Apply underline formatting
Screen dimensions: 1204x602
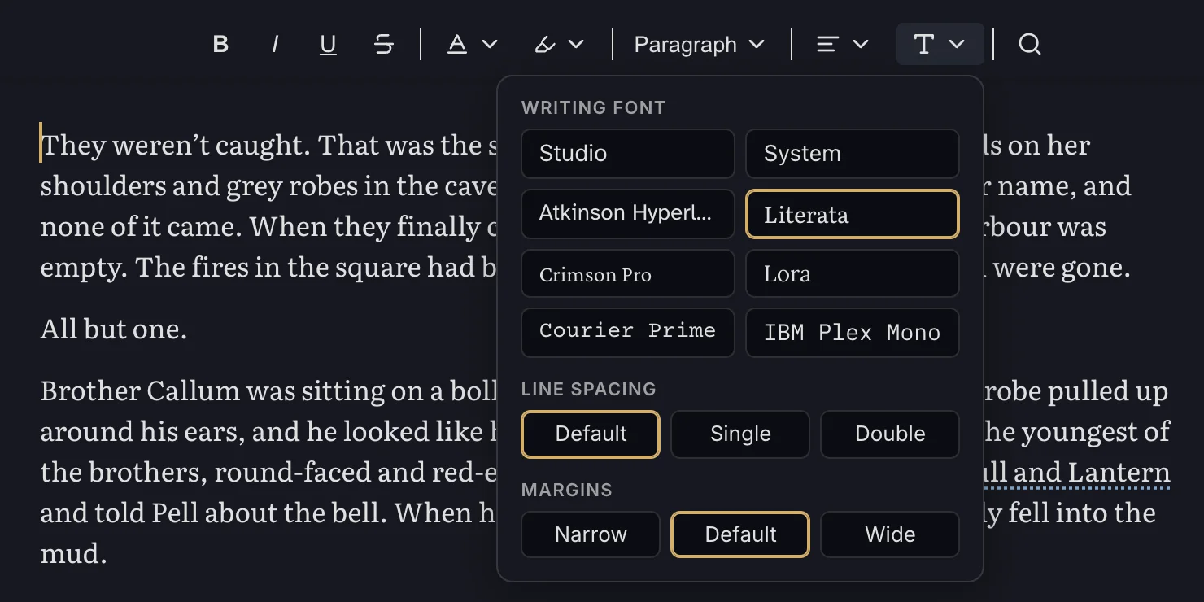pyautogui.click(x=328, y=44)
